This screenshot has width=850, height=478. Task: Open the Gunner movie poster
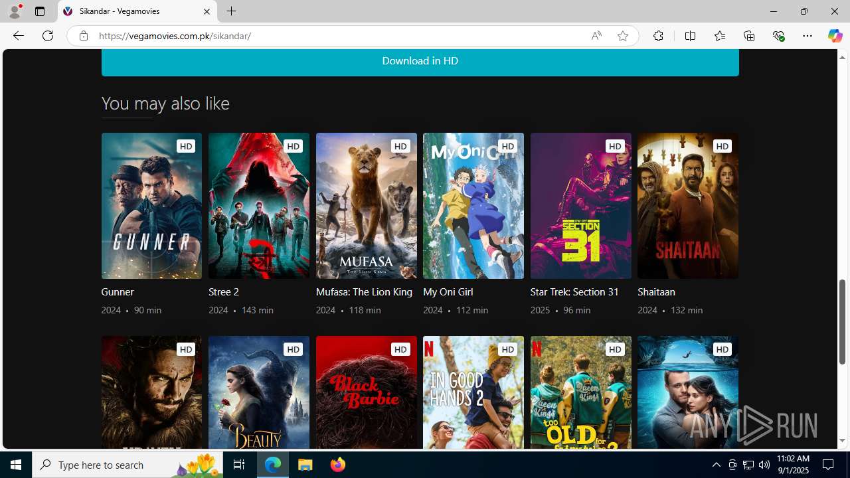(x=151, y=206)
